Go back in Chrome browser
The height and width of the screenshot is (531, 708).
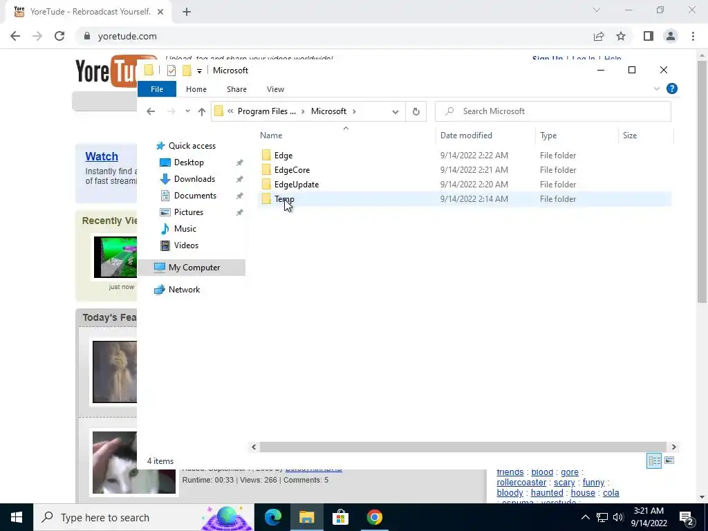(15, 36)
